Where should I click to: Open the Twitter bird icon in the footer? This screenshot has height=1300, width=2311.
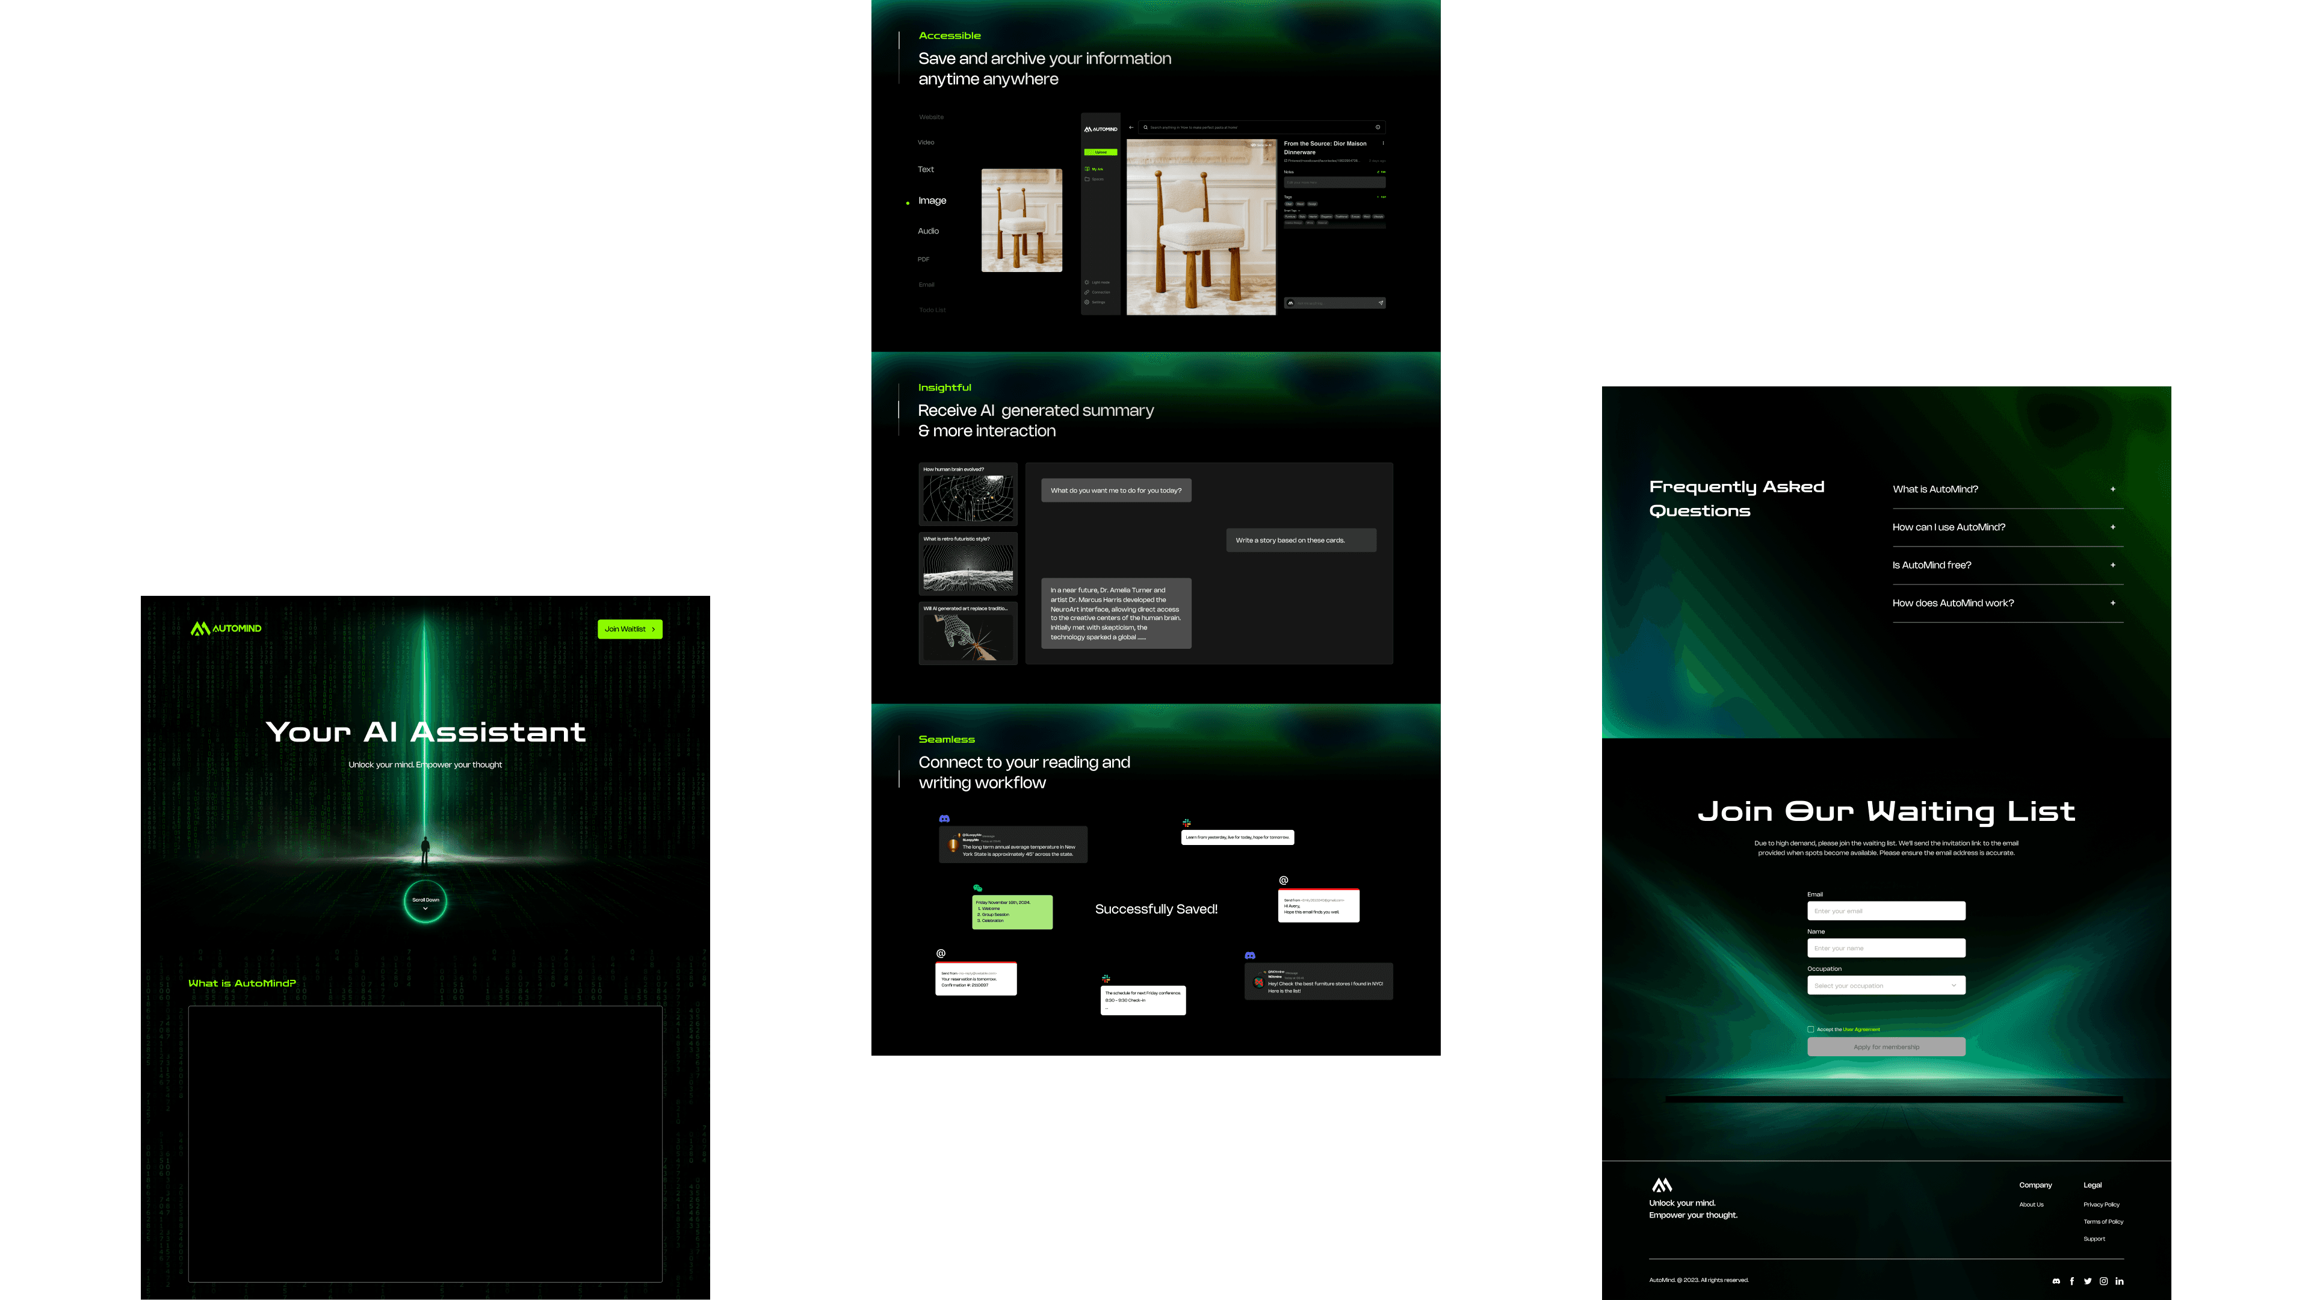[2088, 1281]
